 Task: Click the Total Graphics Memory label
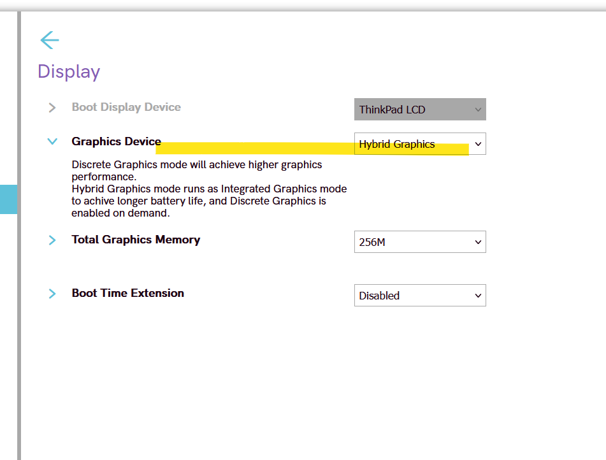136,240
